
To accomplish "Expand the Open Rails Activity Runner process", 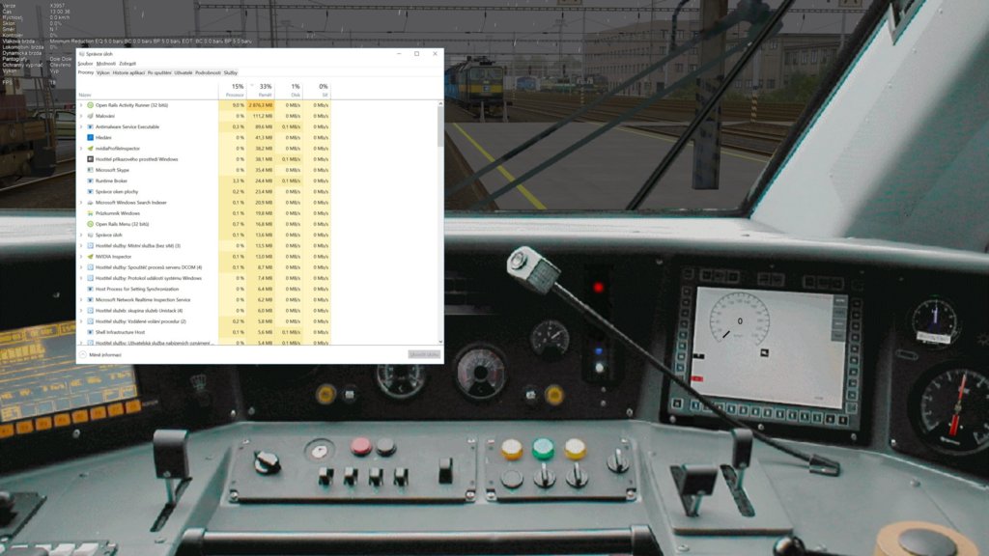I will [x=81, y=105].
